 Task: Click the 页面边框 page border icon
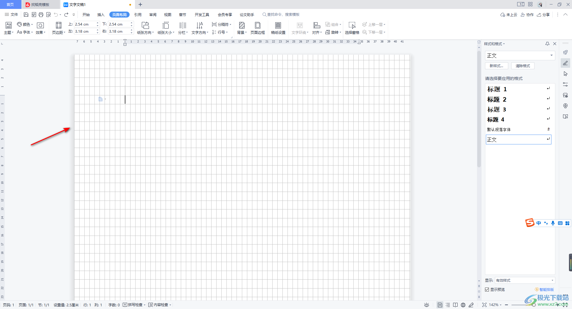258,28
